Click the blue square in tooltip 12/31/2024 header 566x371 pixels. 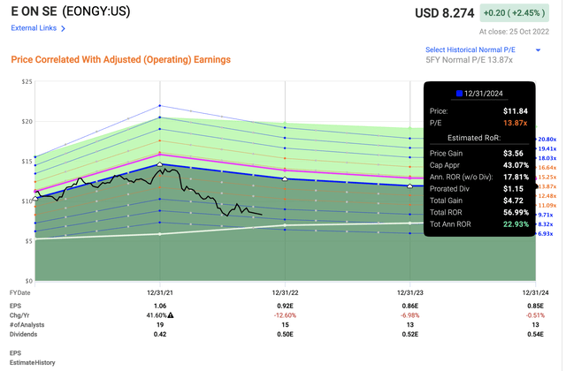point(459,94)
